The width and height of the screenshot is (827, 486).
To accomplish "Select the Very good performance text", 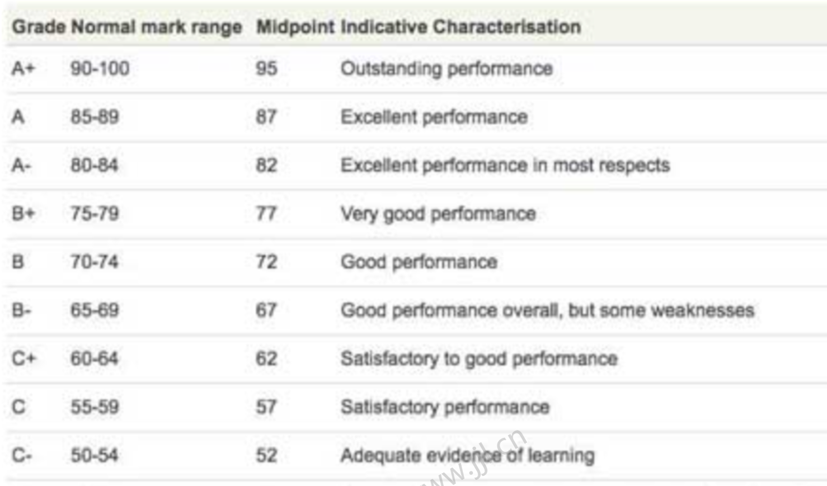I will (x=438, y=214).
